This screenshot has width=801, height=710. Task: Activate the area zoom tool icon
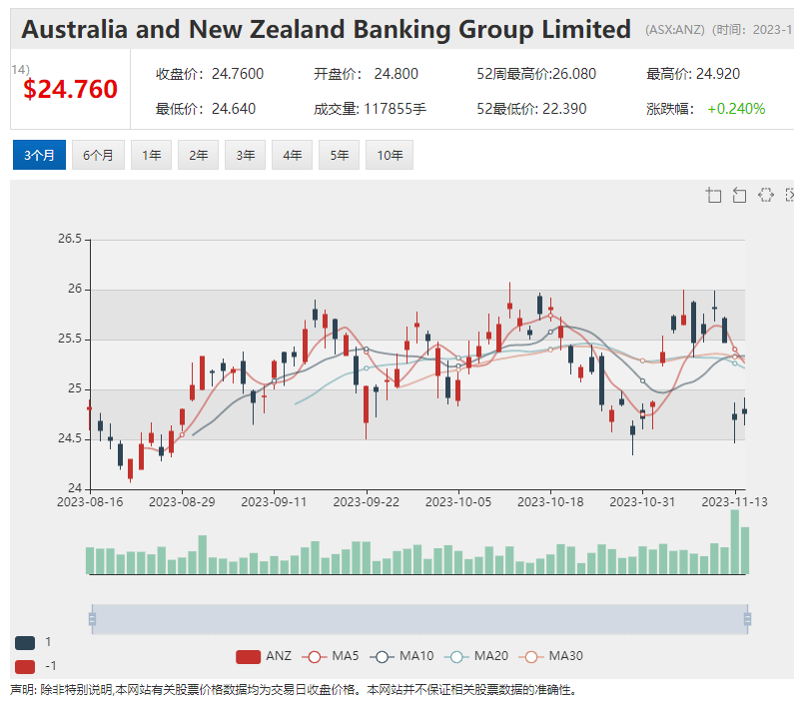(713, 195)
